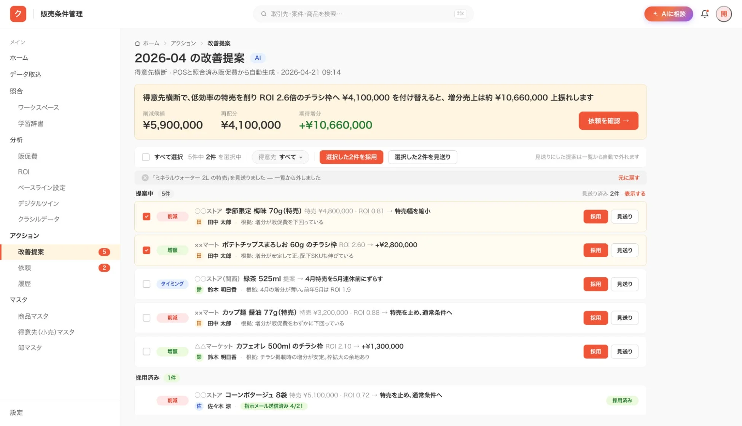Open the notification bell
The width and height of the screenshot is (742, 426).
tap(705, 14)
